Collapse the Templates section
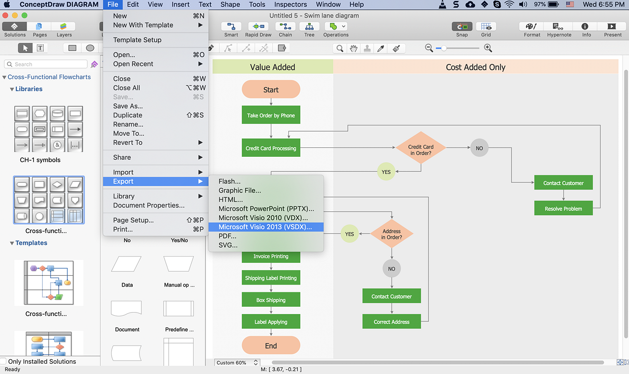Viewport: 629px width, 374px height. (x=12, y=243)
